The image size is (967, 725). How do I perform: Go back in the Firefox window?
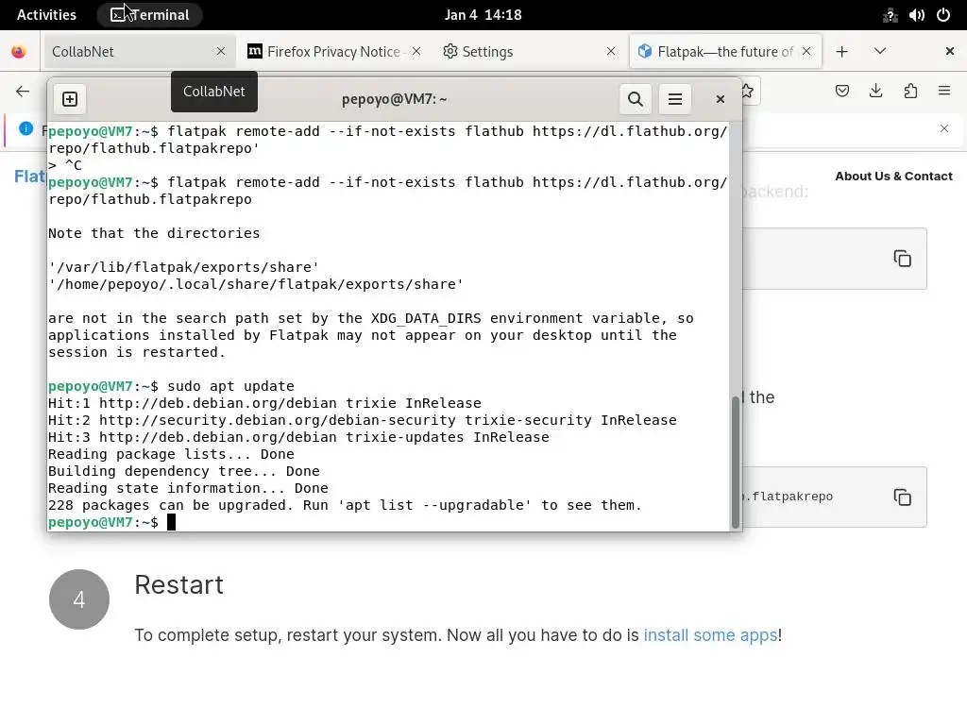tap(23, 92)
